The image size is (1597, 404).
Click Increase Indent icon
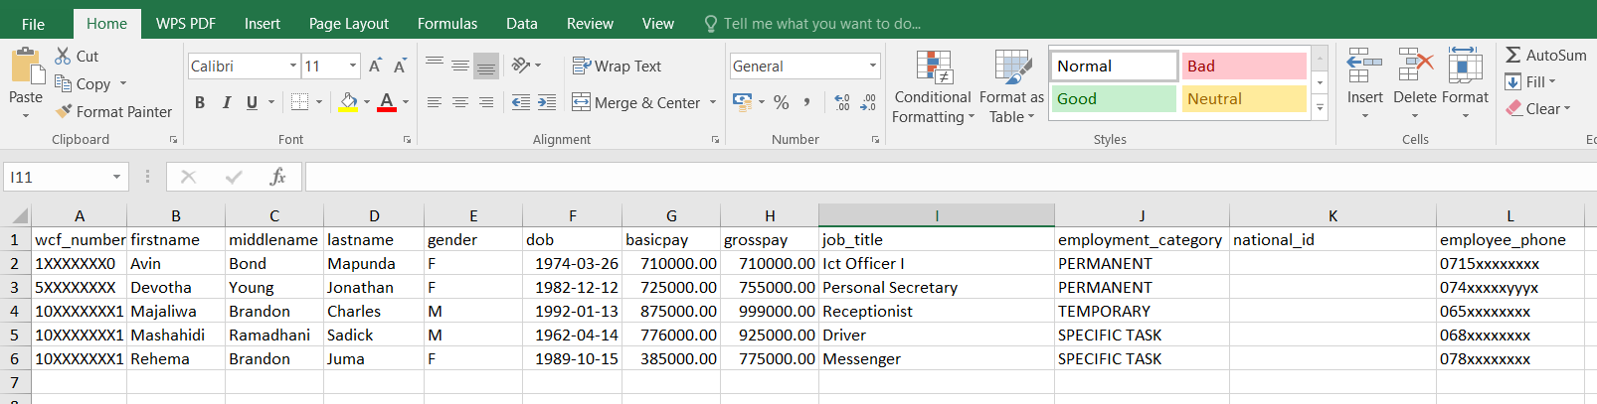click(547, 102)
